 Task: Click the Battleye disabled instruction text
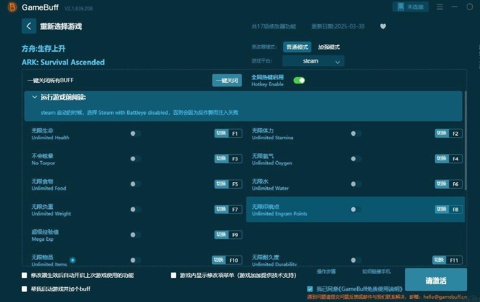pos(140,113)
